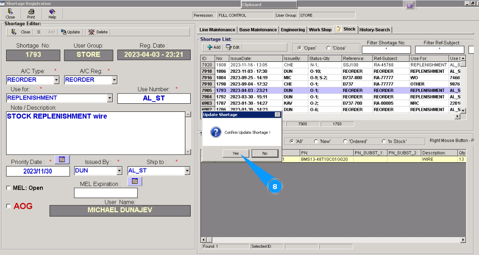Open the Ship to dropdown

187,171
